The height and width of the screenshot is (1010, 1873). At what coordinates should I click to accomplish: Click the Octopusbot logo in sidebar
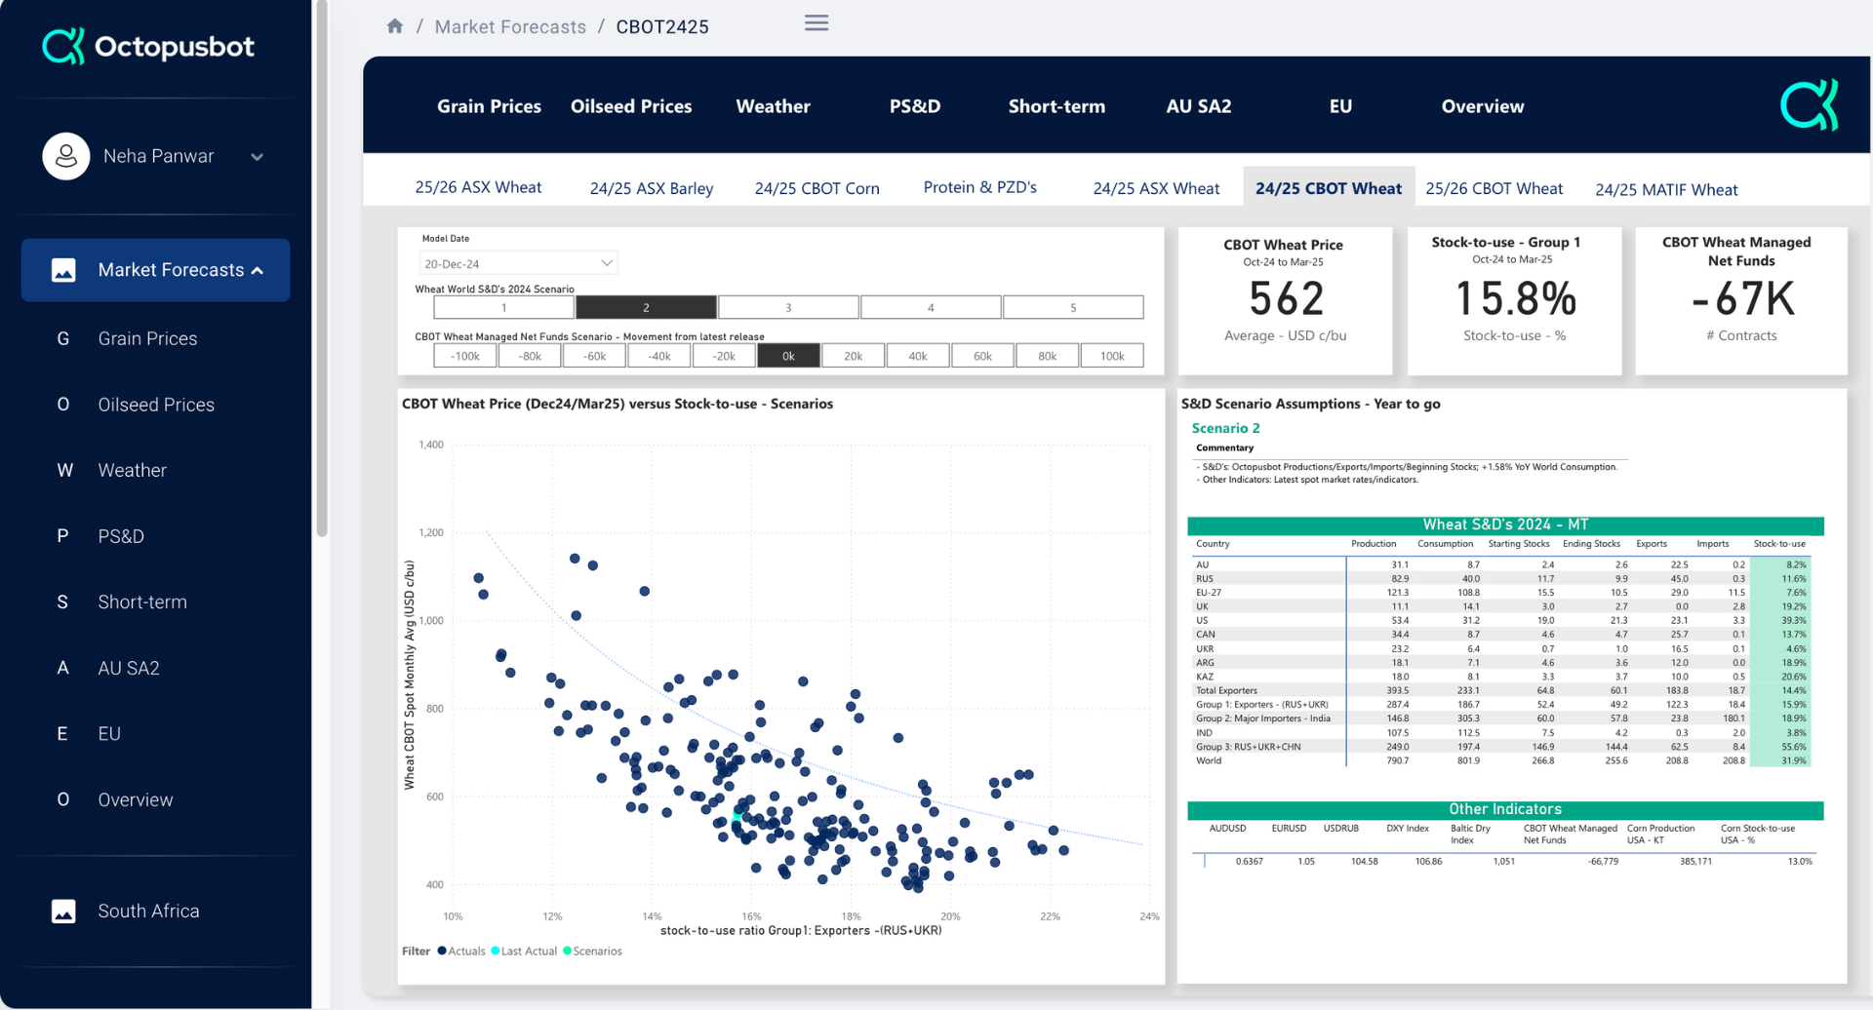[148, 46]
